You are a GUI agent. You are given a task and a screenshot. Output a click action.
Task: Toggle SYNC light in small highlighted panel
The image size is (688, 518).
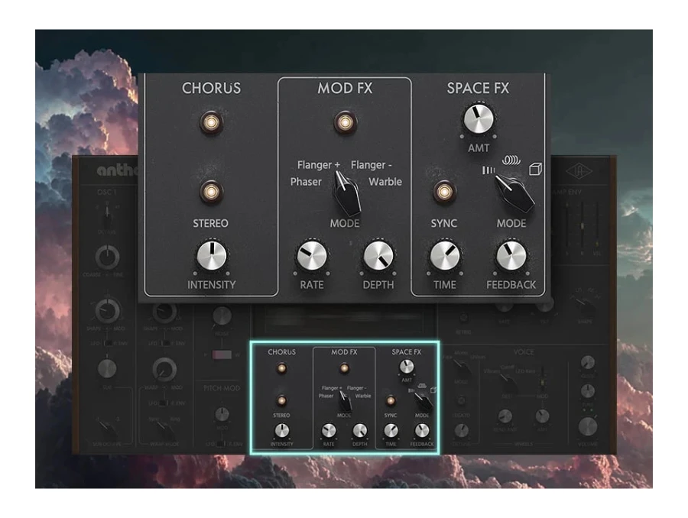[391, 400]
